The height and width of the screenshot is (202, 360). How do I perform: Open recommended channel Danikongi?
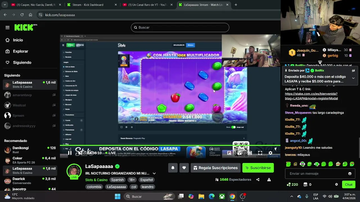pos(30,150)
